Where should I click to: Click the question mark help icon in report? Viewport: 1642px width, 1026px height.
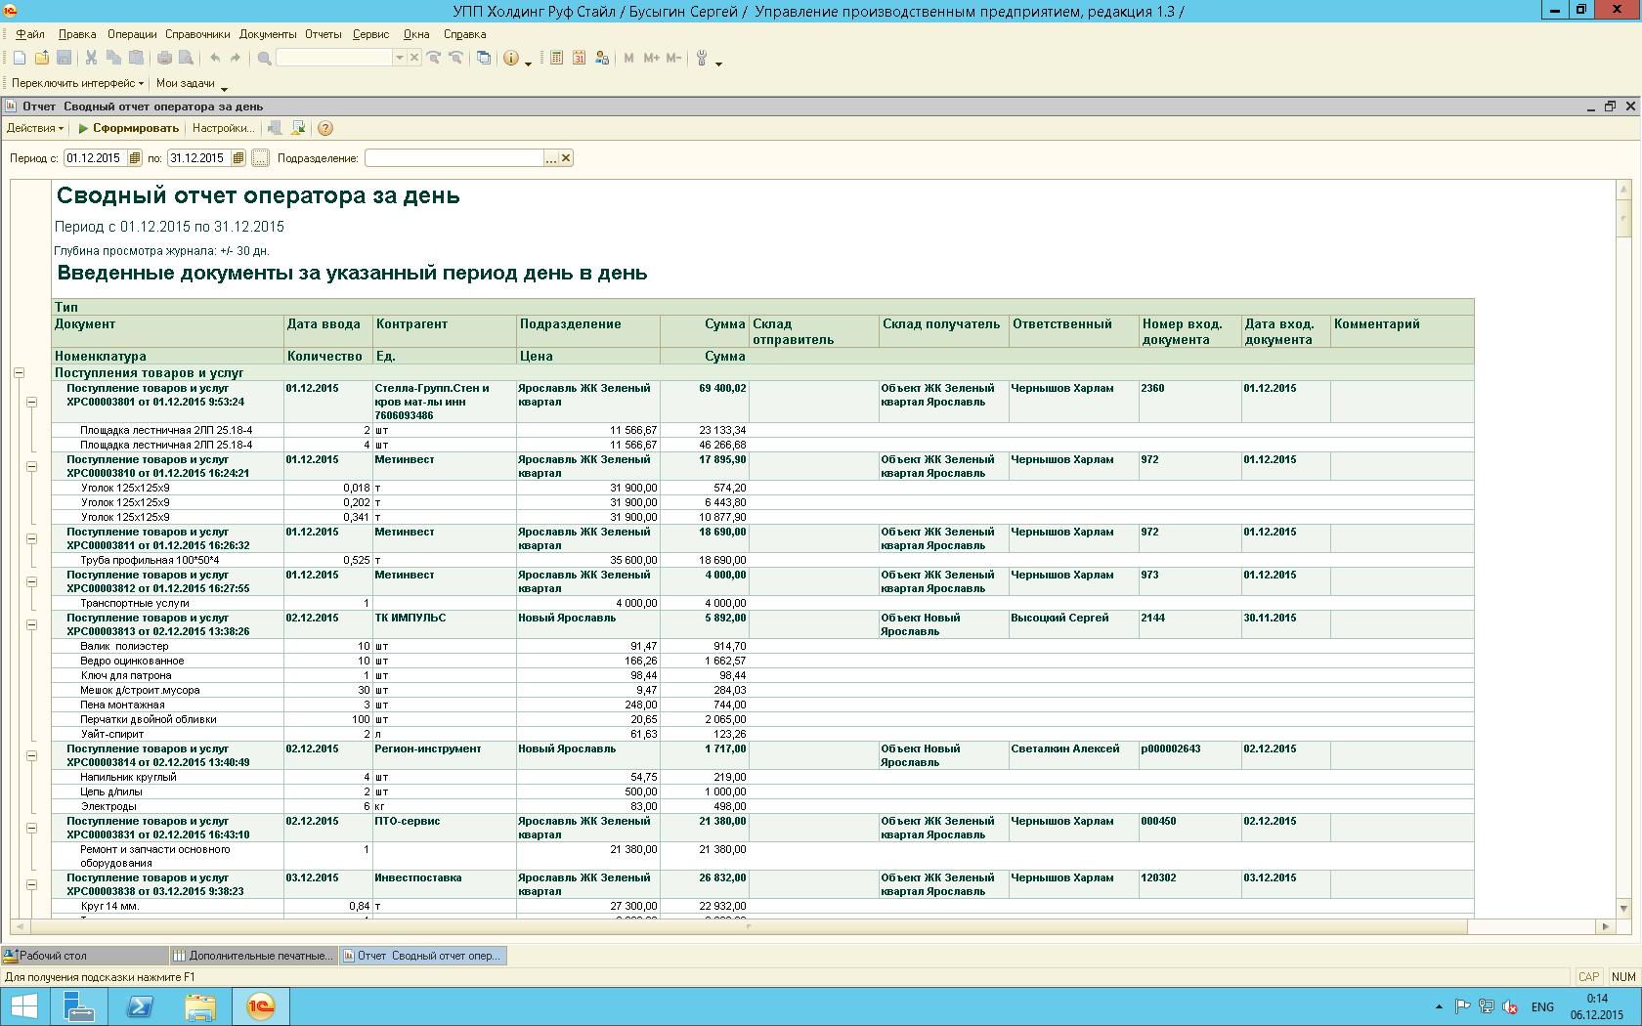tap(325, 128)
